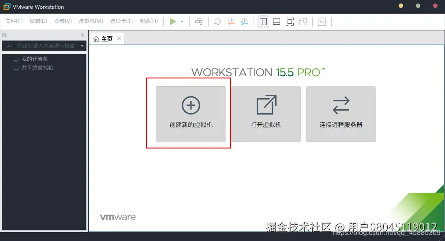Toggle the thumbnail bar view icon
This screenshot has height=241, width=445.
[x=277, y=22]
